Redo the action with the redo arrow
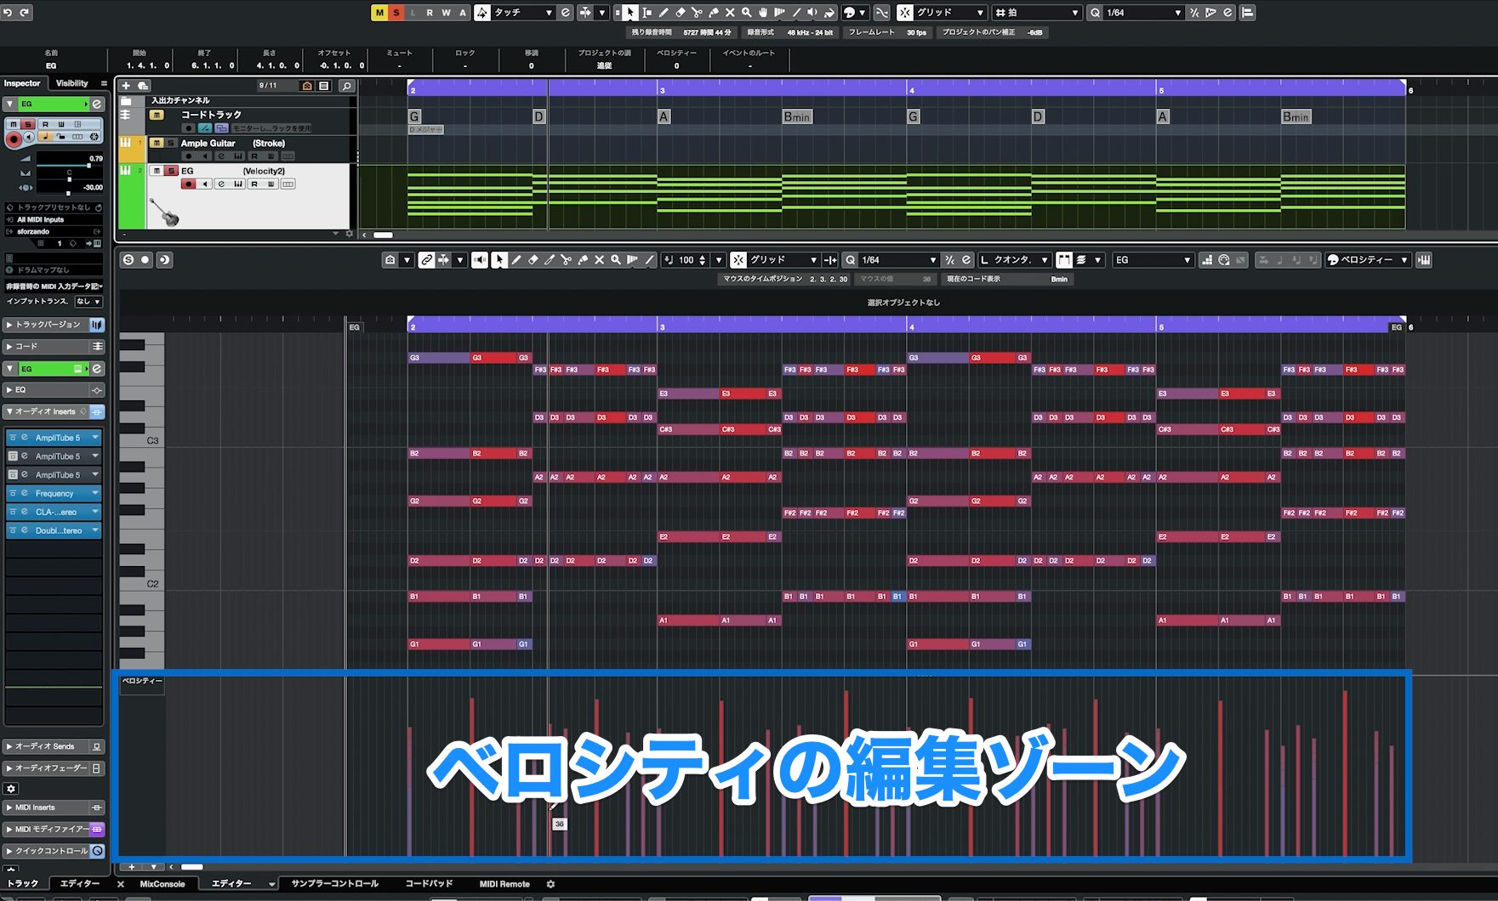The image size is (1498, 901). coord(25,12)
